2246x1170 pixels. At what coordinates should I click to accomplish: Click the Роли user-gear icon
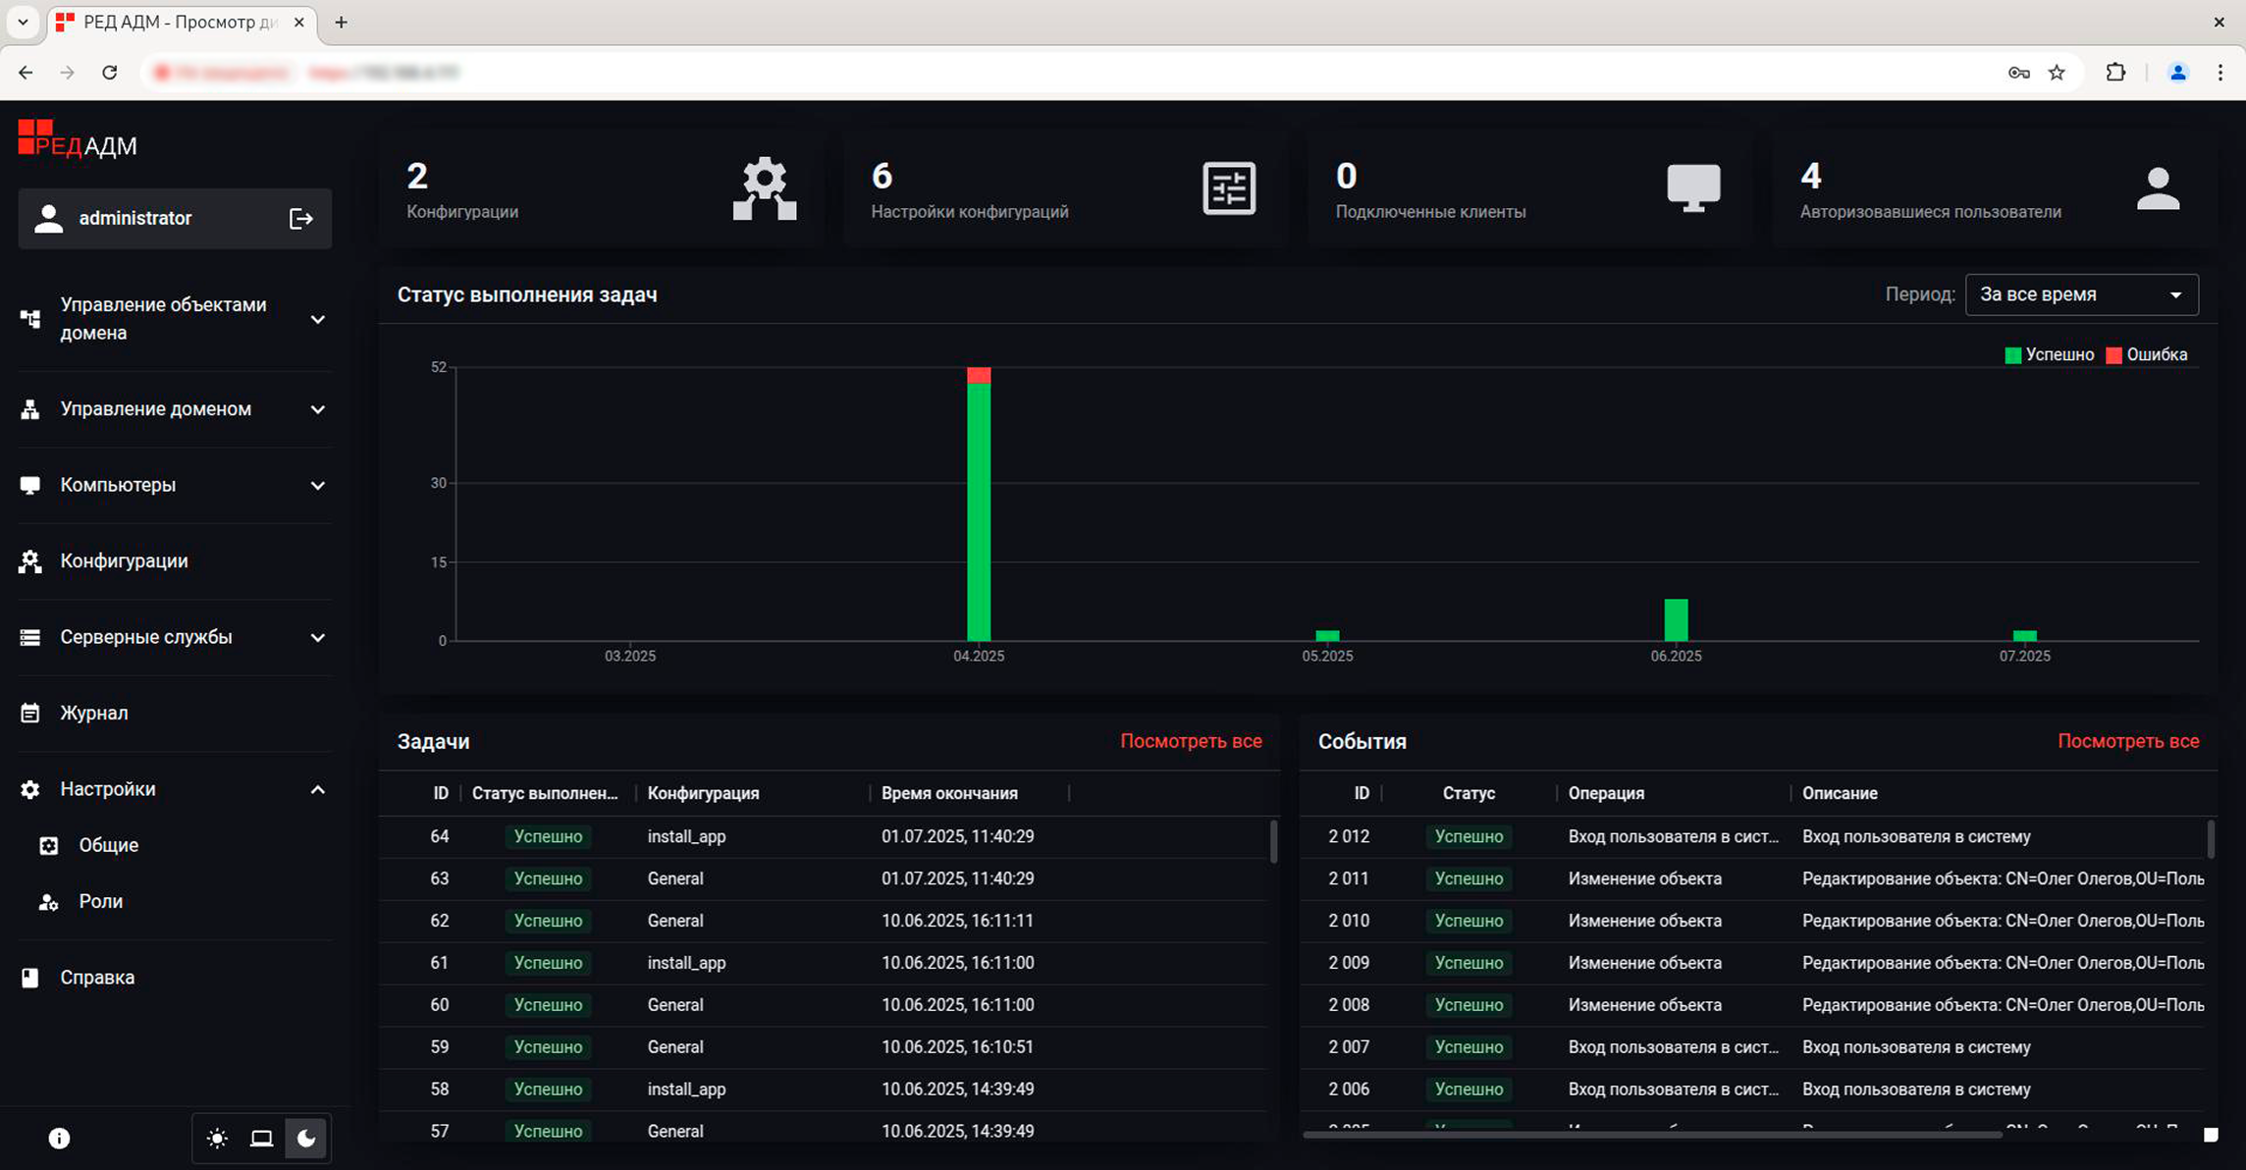point(48,901)
